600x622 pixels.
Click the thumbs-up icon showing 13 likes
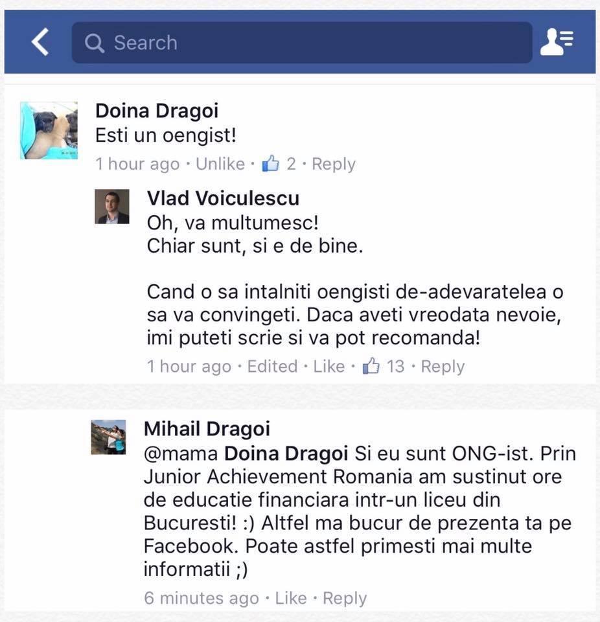pos(371,365)
